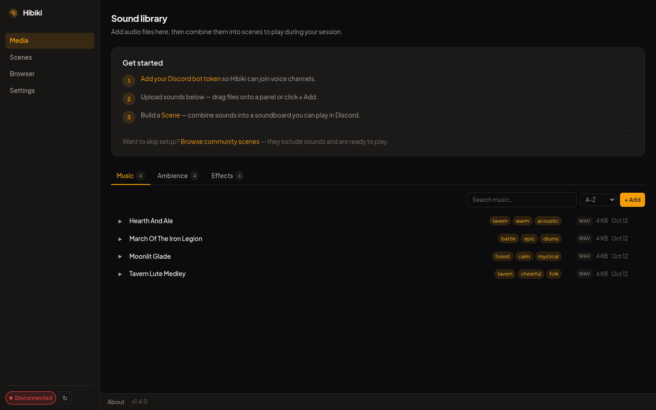Open the About link in footer

(x=116, y=402)
